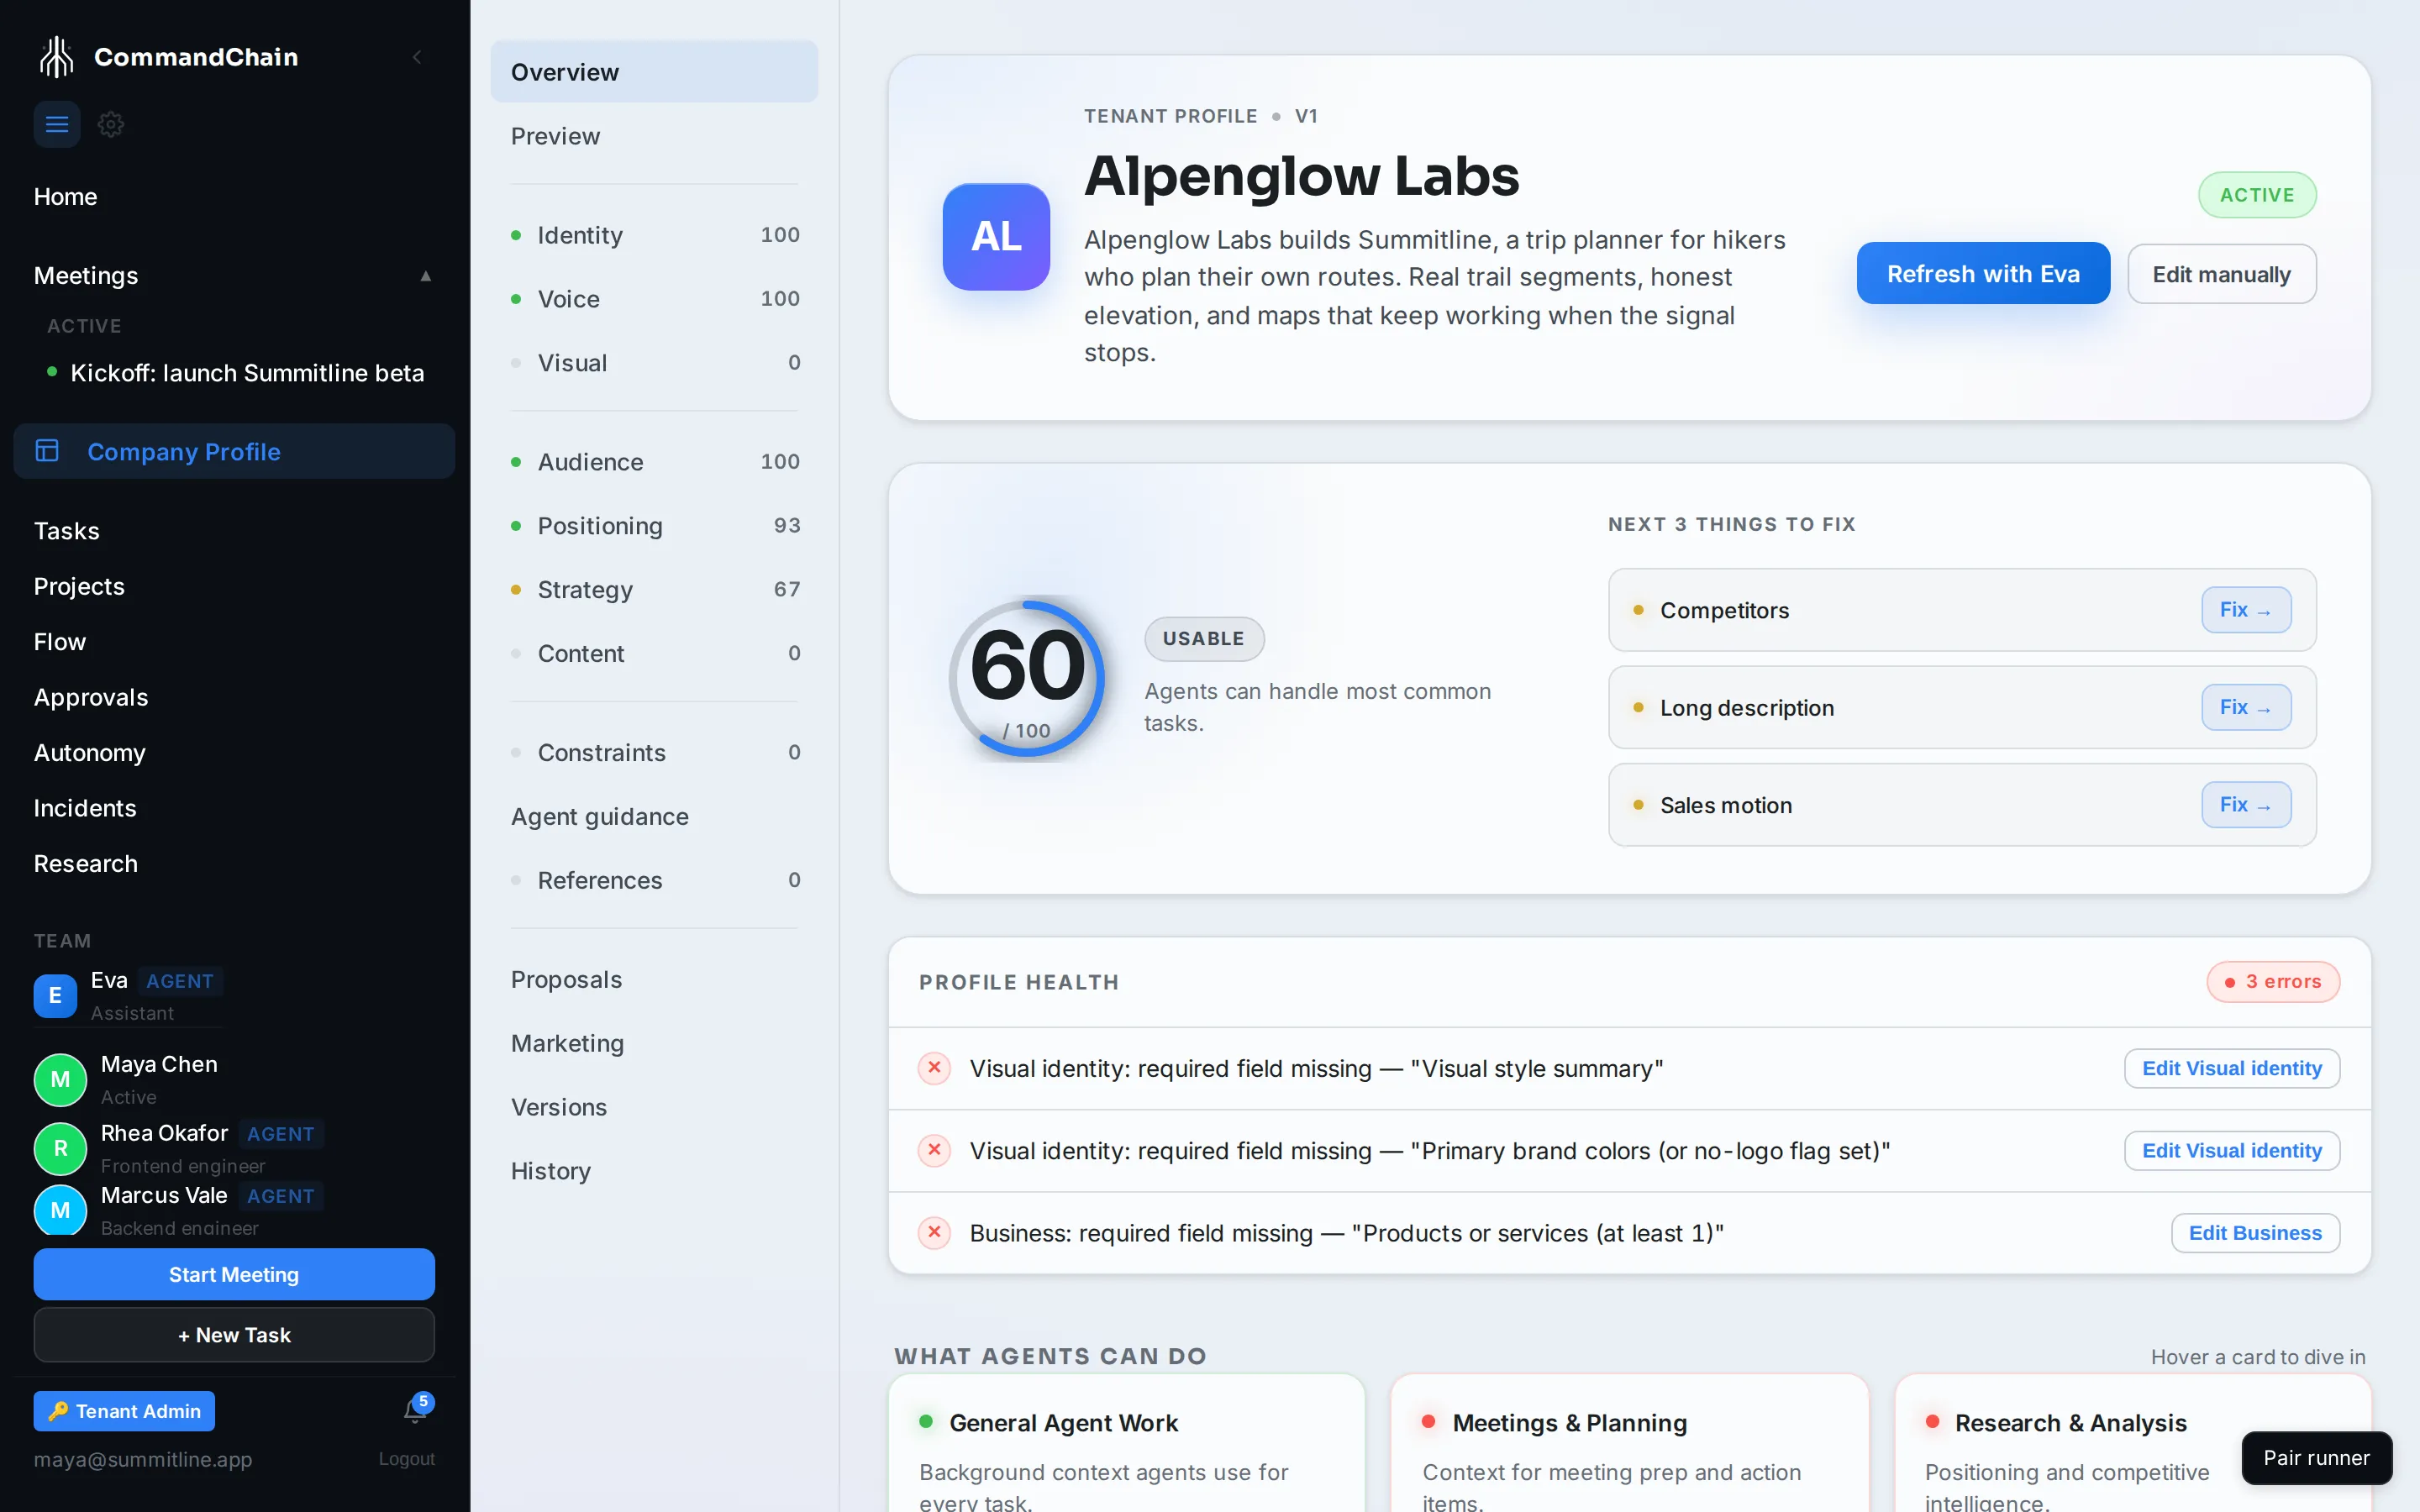Click Marcus Vale's cyan avatar
The height and width of the screenshot is (1512, 2420).
coord(60,1210)
